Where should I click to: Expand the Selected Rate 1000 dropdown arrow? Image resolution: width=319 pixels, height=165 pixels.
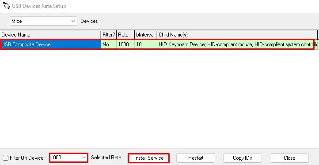[84, 158]
